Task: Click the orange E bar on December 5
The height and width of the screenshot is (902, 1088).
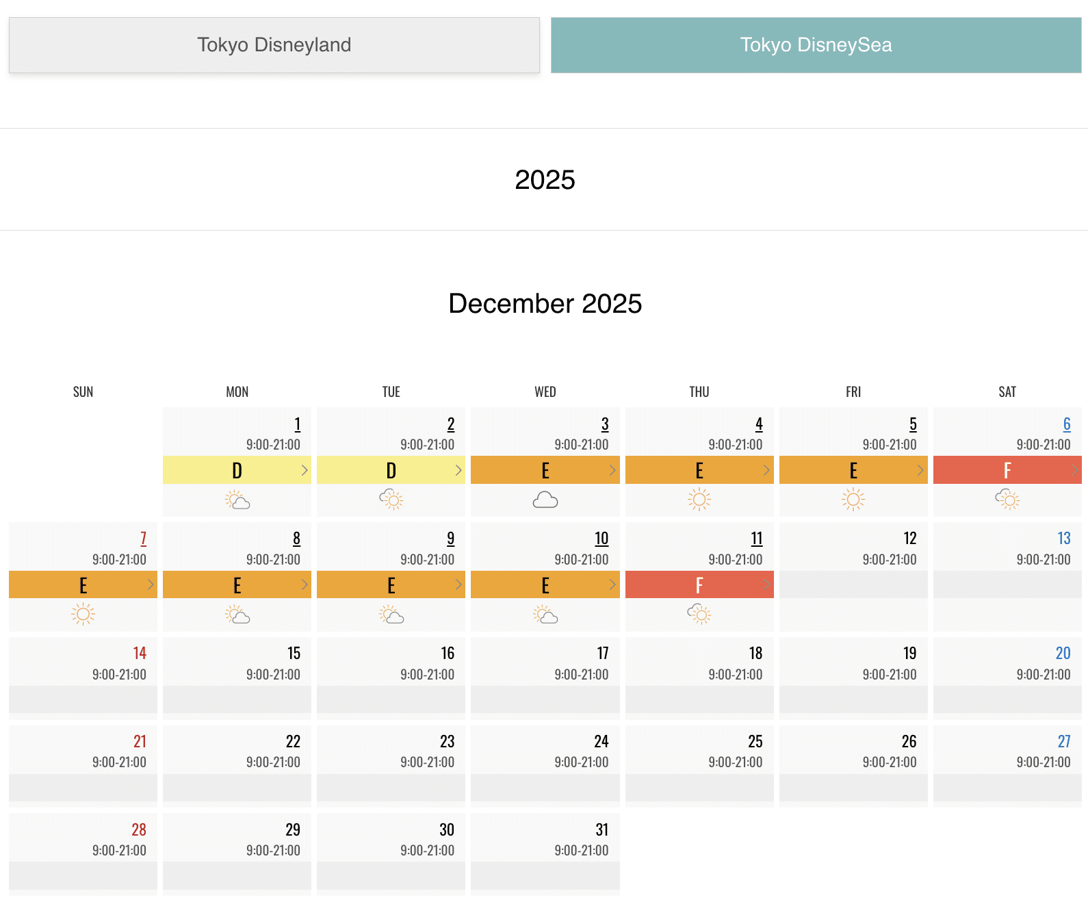Action: coord(853,470)
